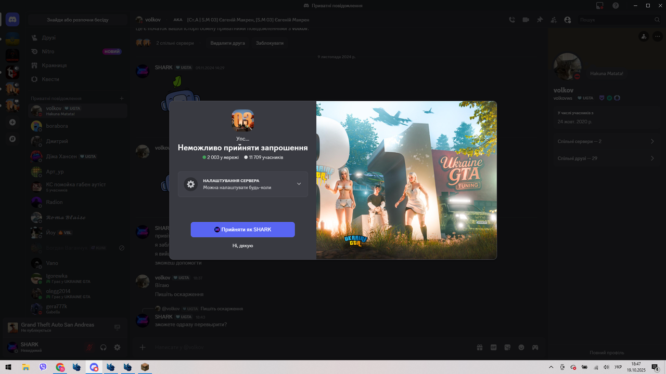This screenshot has width=666, height=374.
Task: Open the Діма Хансен conversation
Action: [78, 156]
